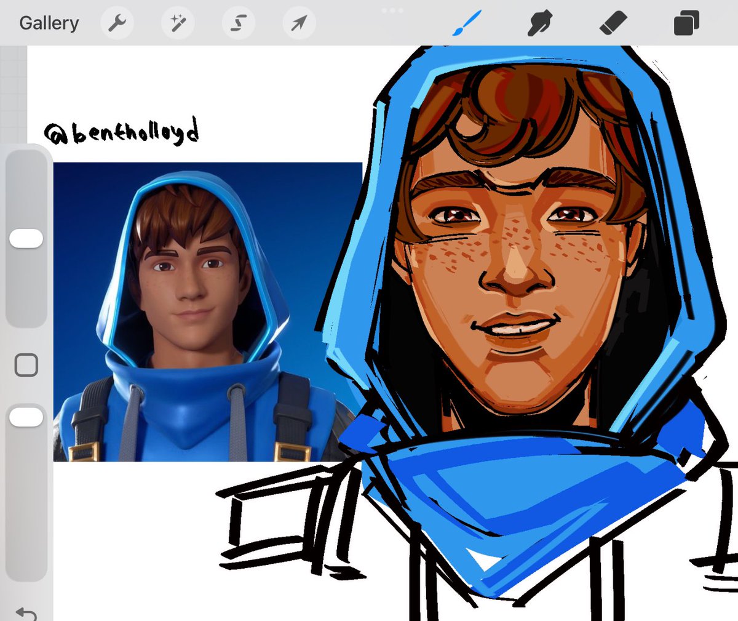Activate the Selection tool
Image resolution: width=738 pixels, height=621 pixels.
point(239,23)
